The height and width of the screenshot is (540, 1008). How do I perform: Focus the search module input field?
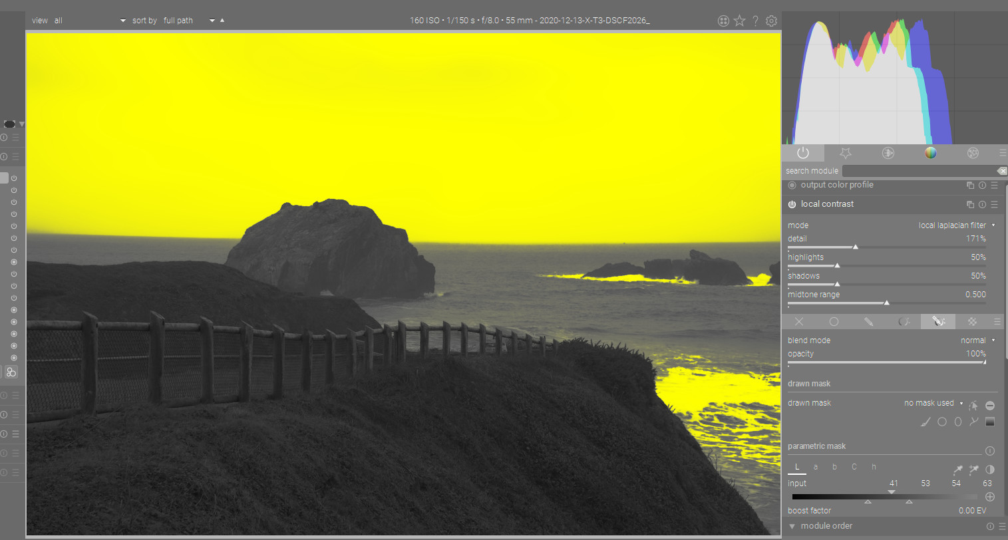(918, 171)
